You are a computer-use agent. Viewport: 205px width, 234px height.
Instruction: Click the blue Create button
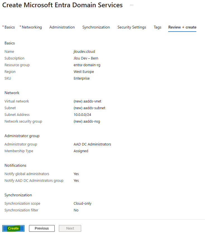point(13,228)
